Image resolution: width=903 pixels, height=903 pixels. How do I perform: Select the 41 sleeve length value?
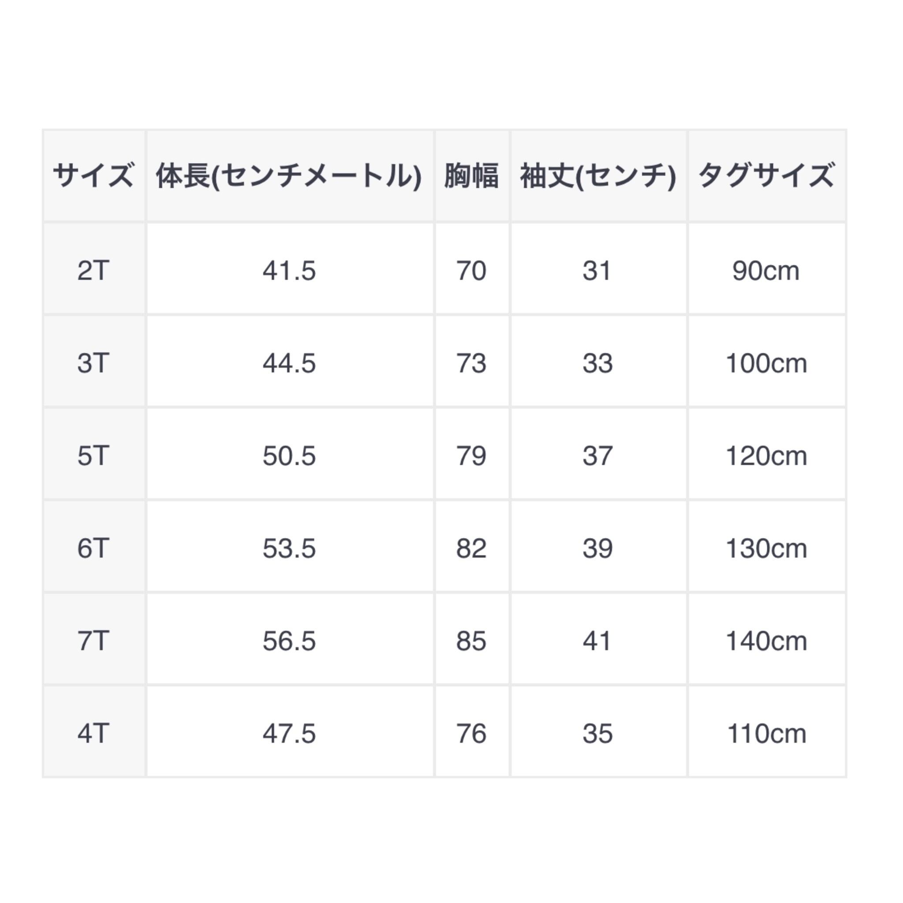[598, 641]
